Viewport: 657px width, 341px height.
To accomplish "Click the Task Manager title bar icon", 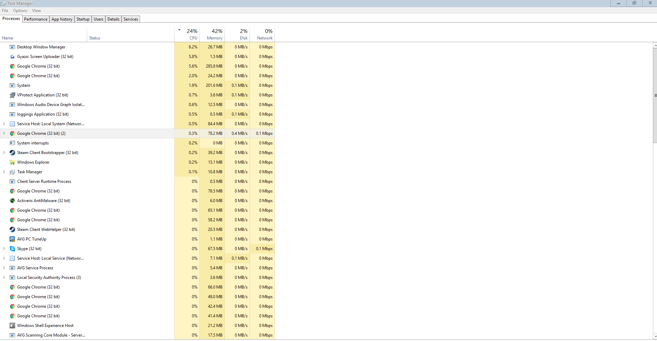I will point(3,3).
